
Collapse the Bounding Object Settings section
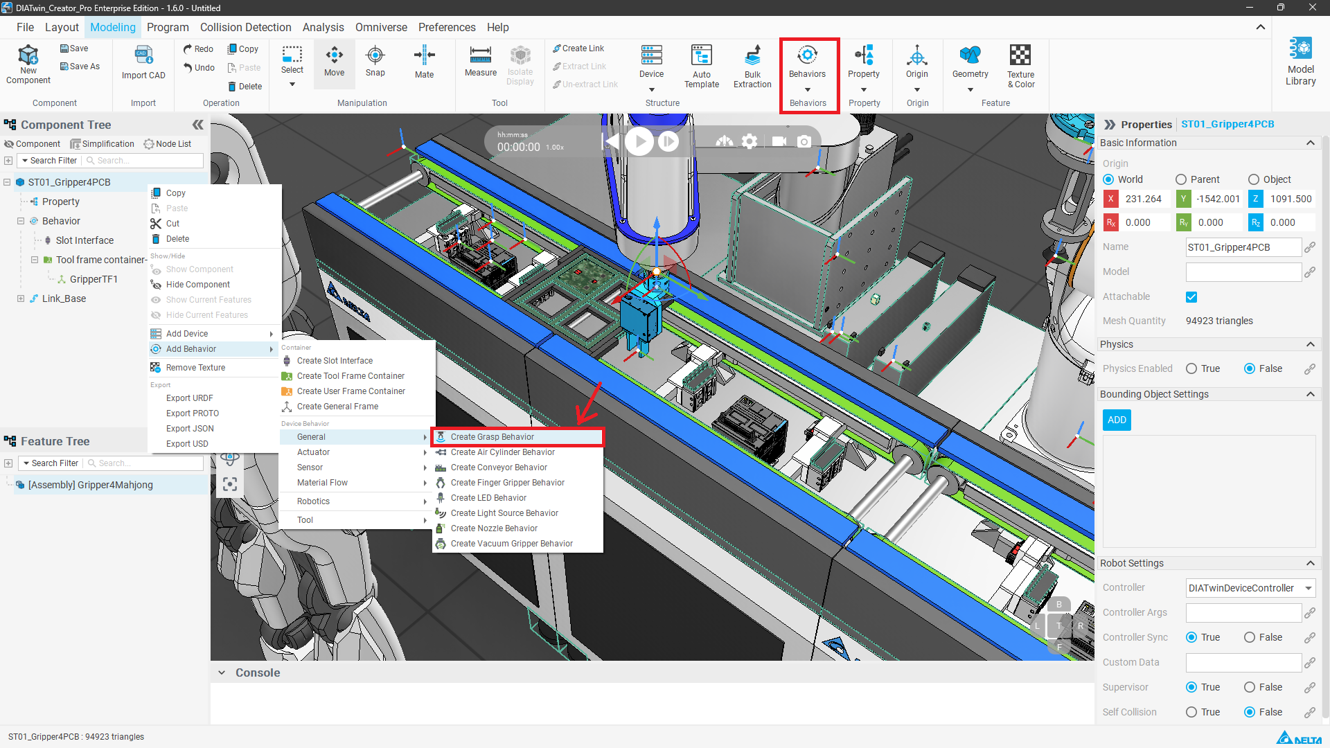click(1311, 394)
